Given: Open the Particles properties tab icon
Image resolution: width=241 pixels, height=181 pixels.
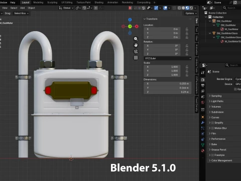Looking at the screenshot, I should pos(203,128).
